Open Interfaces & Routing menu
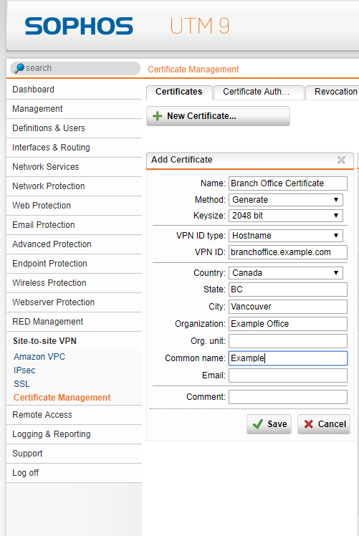Viewport: 359px width, 536px height. tap(74, 148)
